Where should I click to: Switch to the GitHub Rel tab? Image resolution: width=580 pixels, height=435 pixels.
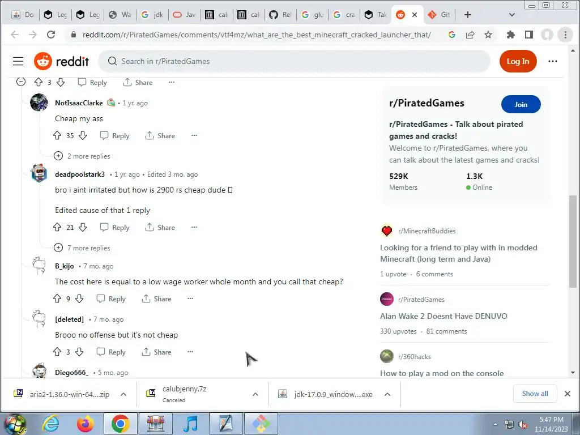click(x=280, y=15)
